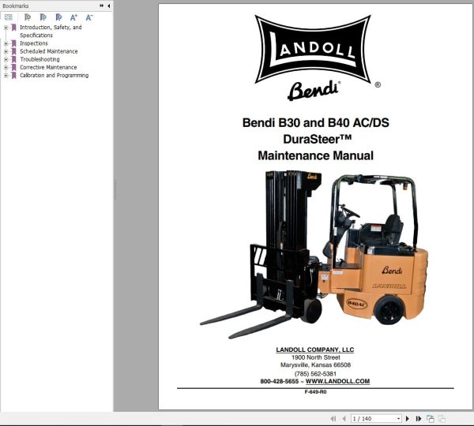Viewport: 474px width, 426px height.
Task: Go to the previous page
Action: tap(344, 419)
